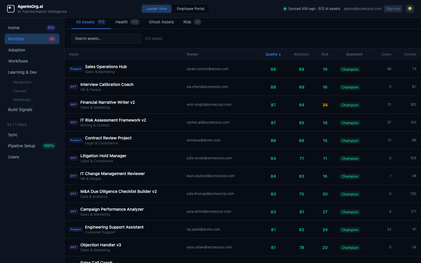Viewport: 421px width, 263px height.
Task: Click the GPT badge next to Financial Narrative Writer v2
Action: 73,104
